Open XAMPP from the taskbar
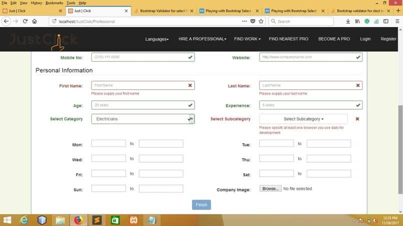 [133, 220]
